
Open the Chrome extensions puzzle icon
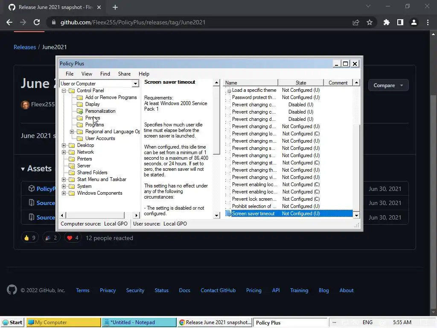387,22
